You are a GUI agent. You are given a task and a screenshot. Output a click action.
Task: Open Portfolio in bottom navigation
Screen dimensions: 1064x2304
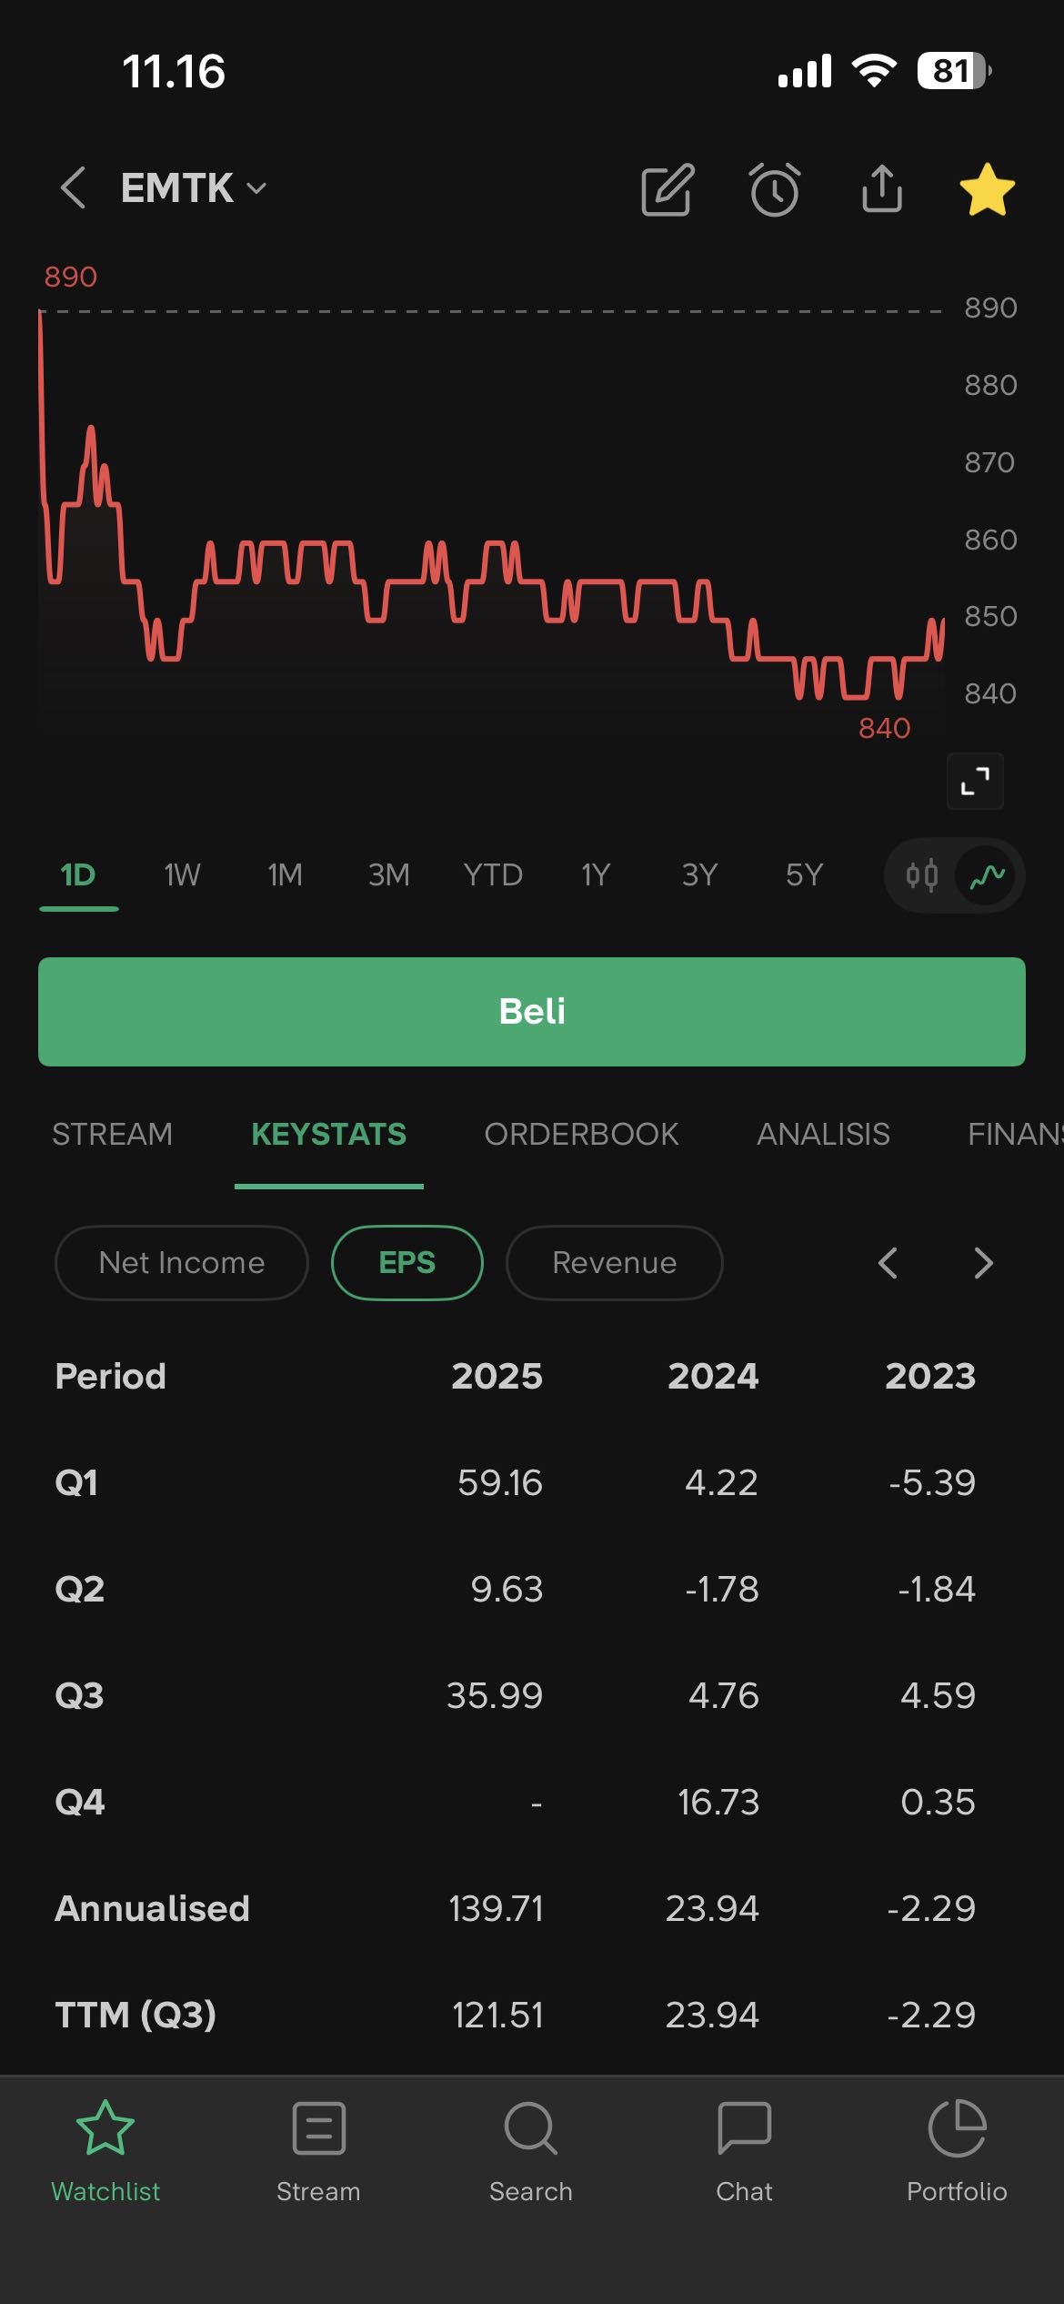pyautogui.click(x=957, y=2152)
